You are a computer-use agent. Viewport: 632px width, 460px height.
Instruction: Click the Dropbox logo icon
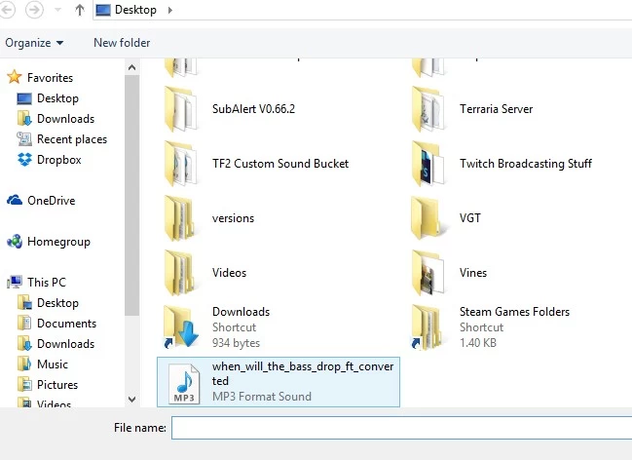point(24,160)
